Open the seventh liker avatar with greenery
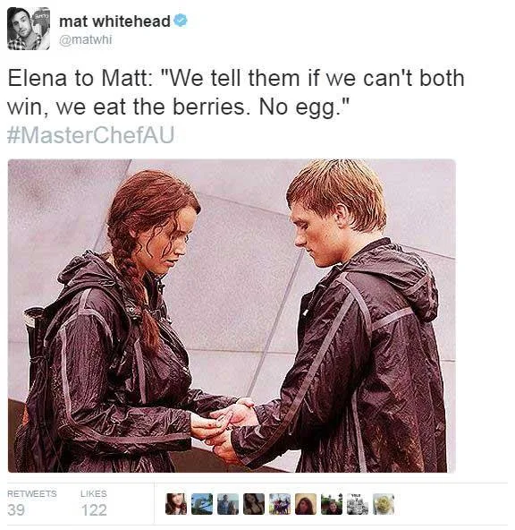Viewport: 515px width, 530px height. tap(332, 504)
